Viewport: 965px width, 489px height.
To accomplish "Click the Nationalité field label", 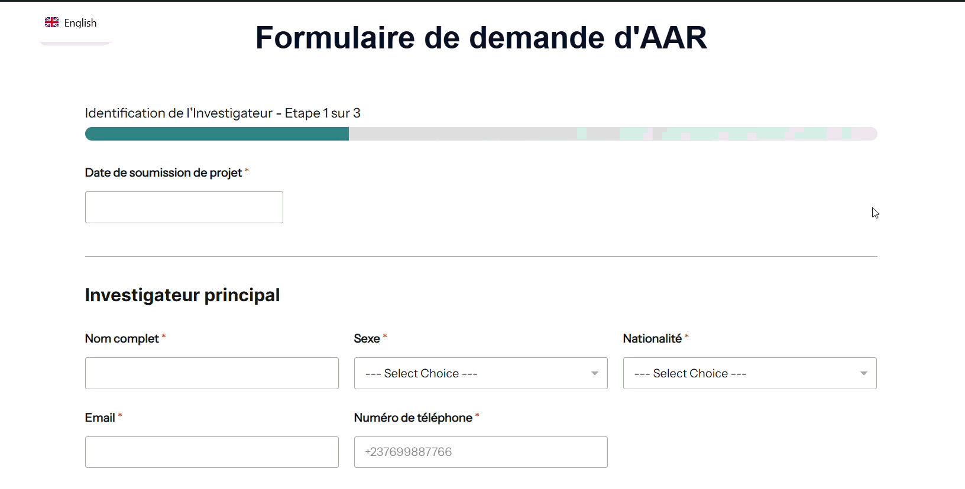I will pyautogui.click(x=652, y=338).
